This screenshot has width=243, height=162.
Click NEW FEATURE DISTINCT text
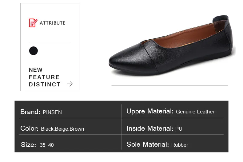(45, 77)
